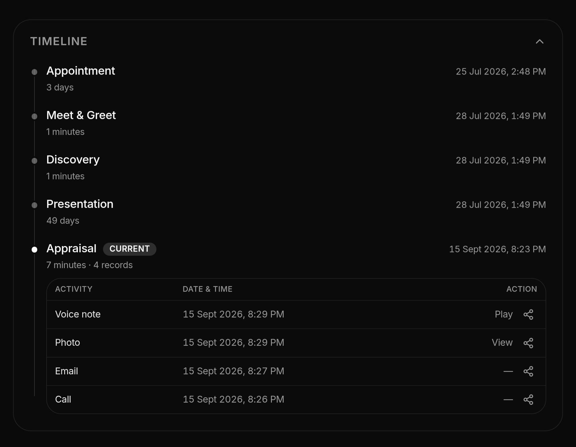Screen dimensions: 576x447
Task: Select the Meet & Greet marker dot
Action: tap(34, 116)
